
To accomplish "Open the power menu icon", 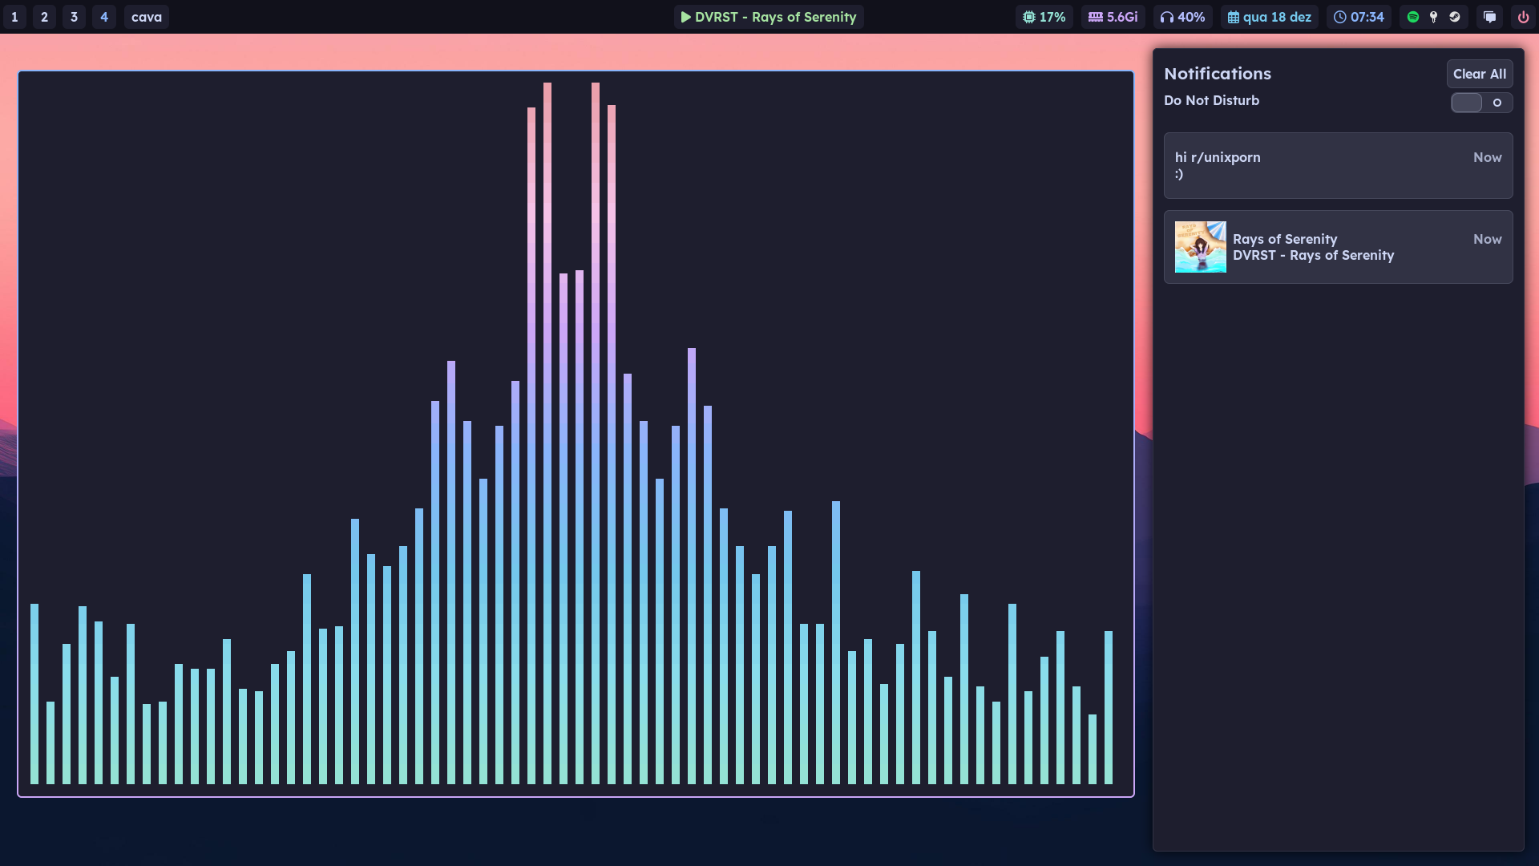I will (x=1524, y=17).
